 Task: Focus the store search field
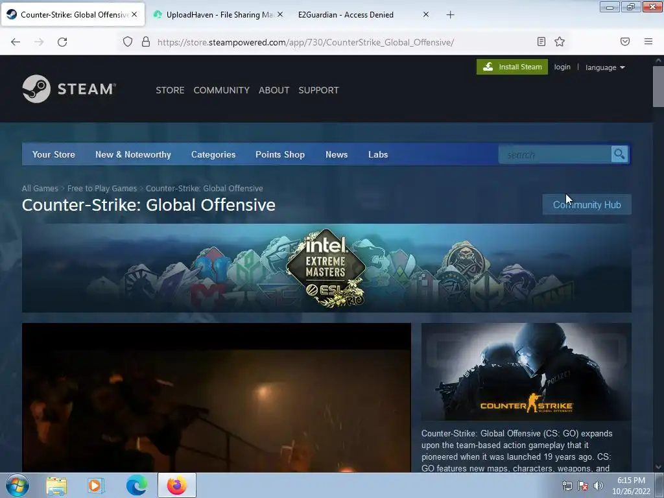(555, 154)
